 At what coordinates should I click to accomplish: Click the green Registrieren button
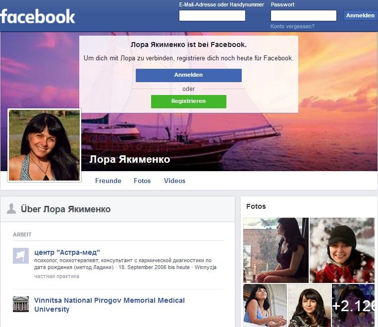pyautogui.click(x=189, y=101)
